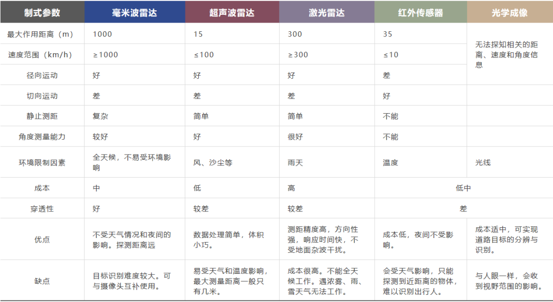Select the 静止测距 row label
This screenshot has height=302, width=553.
tap(42, 116)
